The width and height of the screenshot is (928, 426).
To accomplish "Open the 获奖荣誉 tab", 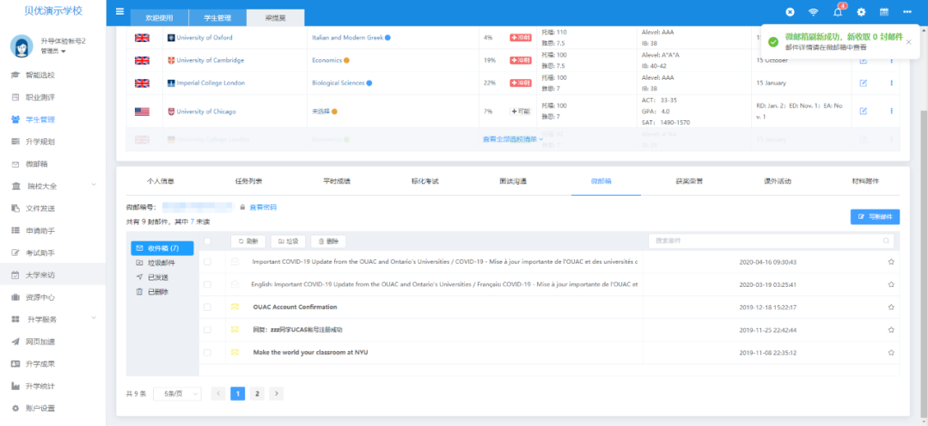I will [688, 181].
